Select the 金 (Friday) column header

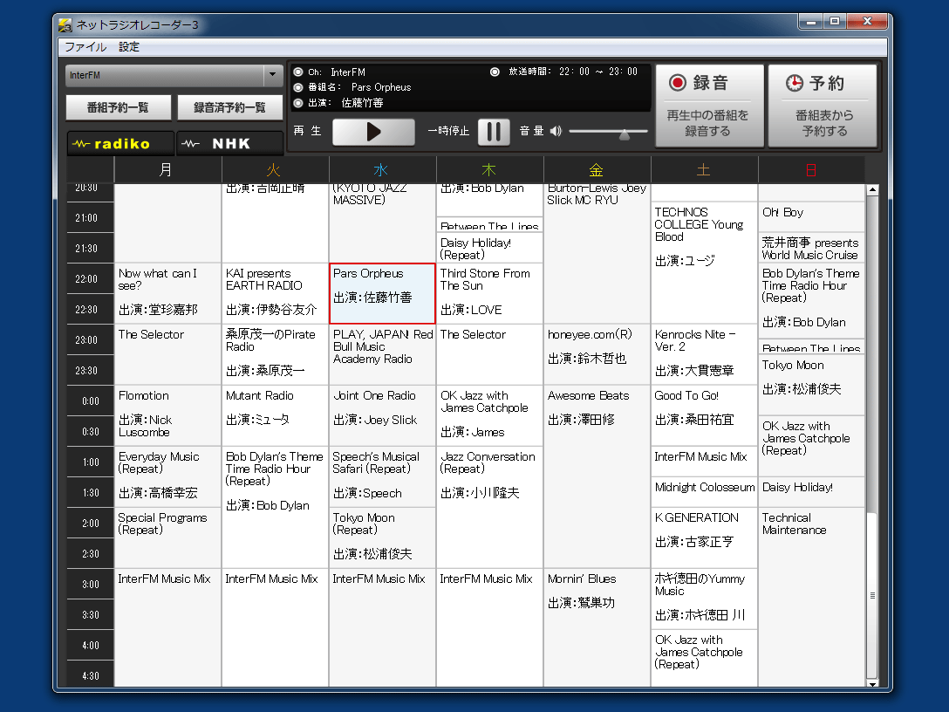tap(597, 169)
